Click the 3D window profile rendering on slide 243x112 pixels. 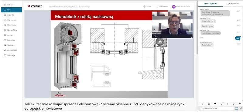(x=67, y=56)
